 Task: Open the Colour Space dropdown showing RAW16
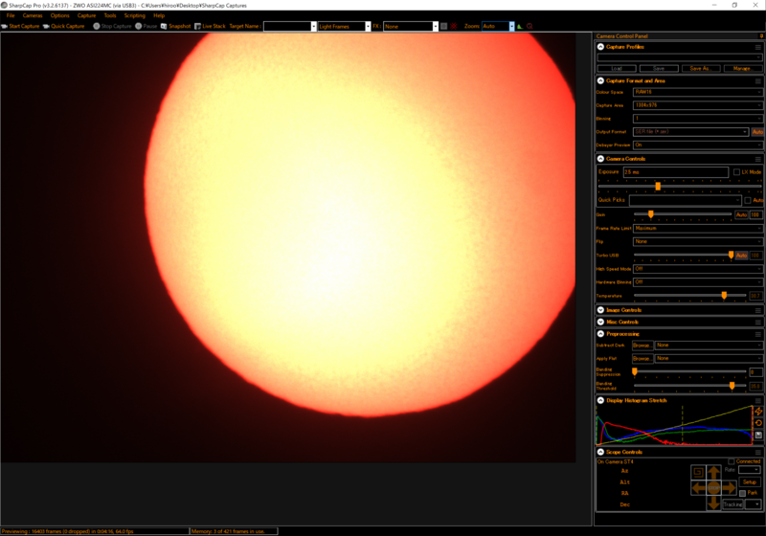pyautogui.click(x=698, y=92)
